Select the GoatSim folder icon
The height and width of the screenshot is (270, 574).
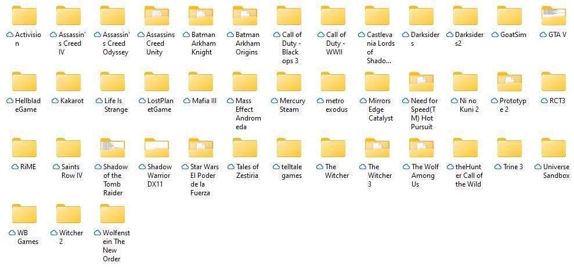pyautogui.click(x=510, y=16)
